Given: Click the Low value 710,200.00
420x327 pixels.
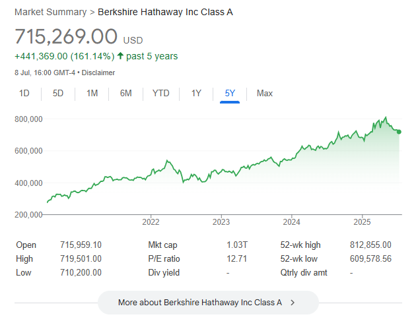Looking at the screenshot, I should 81,273.
